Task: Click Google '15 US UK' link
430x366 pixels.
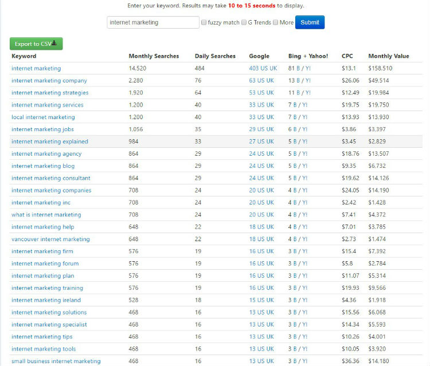Action: click(261, 300)
